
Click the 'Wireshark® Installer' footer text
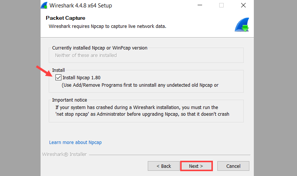(x=64, y=154)
